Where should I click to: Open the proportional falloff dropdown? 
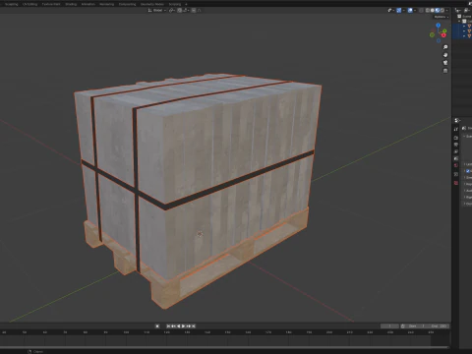coord(199,10)
